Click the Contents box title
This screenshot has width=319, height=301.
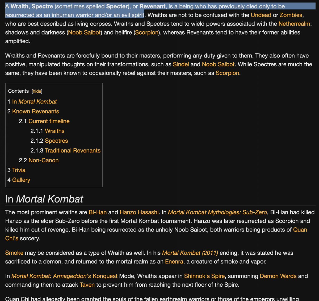click(x=18, y=91)
